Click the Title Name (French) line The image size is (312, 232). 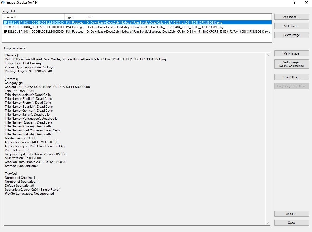pyautogui.click(x=28, y=103)
